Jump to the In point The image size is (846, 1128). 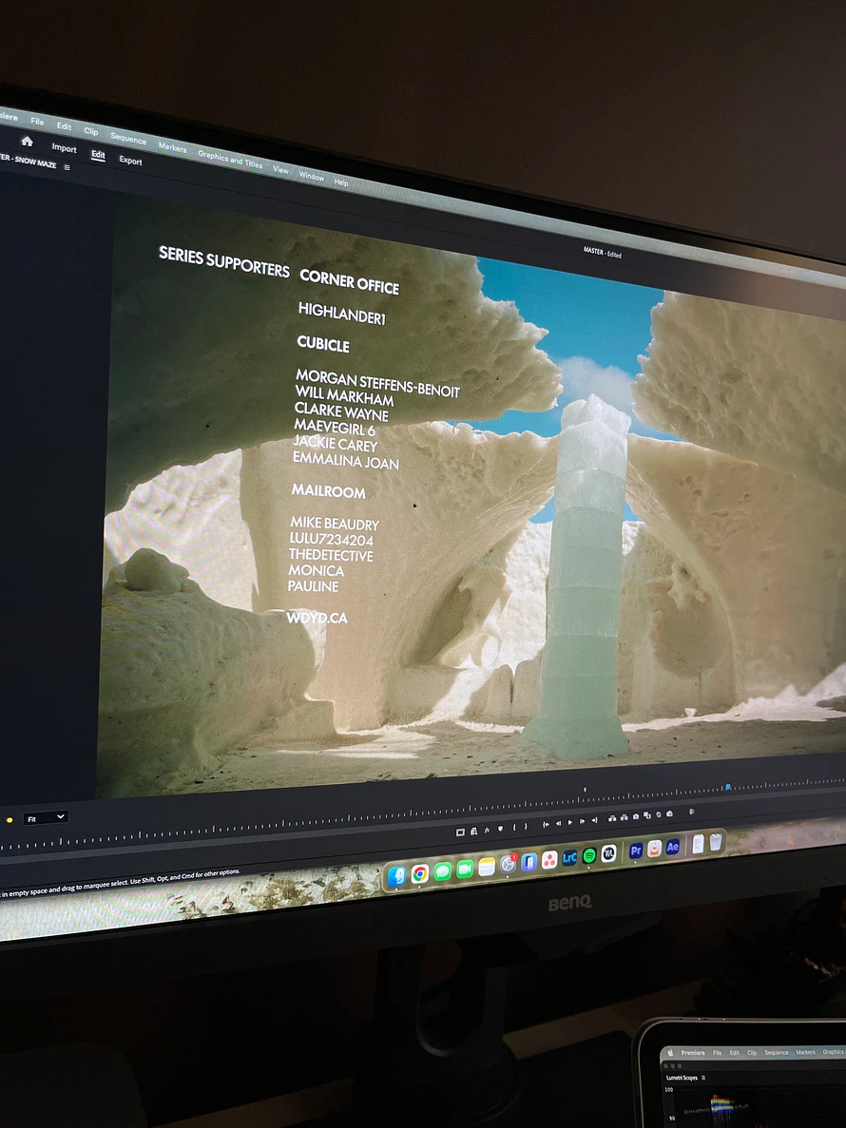[546, 825]
